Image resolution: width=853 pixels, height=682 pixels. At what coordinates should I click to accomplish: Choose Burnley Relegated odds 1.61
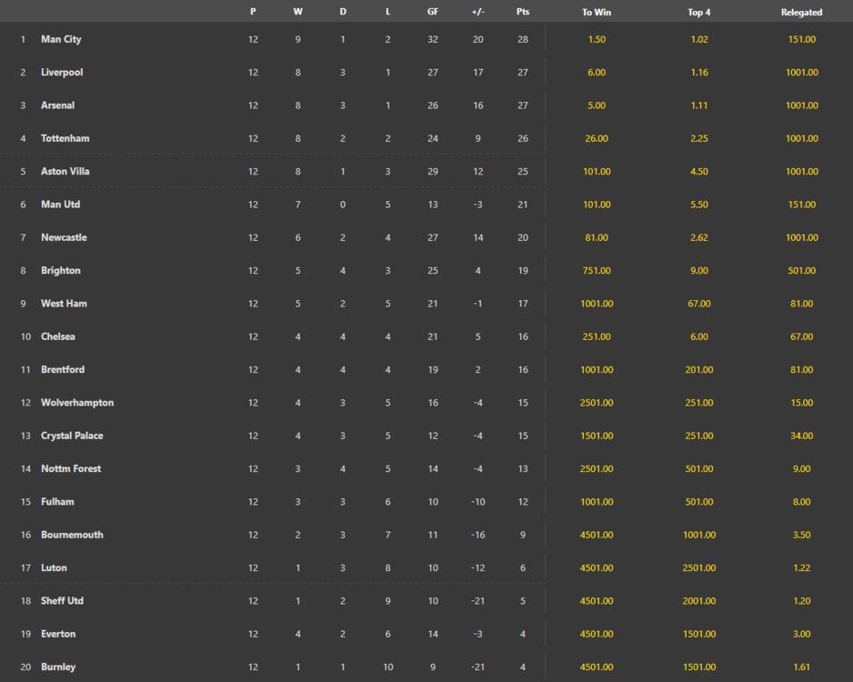tap(802, 667)
